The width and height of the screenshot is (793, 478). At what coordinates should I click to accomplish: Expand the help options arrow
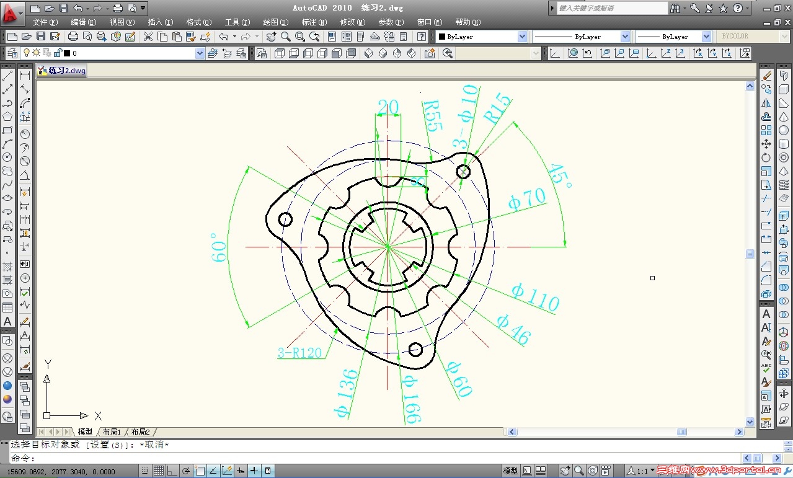click(746, 9)
